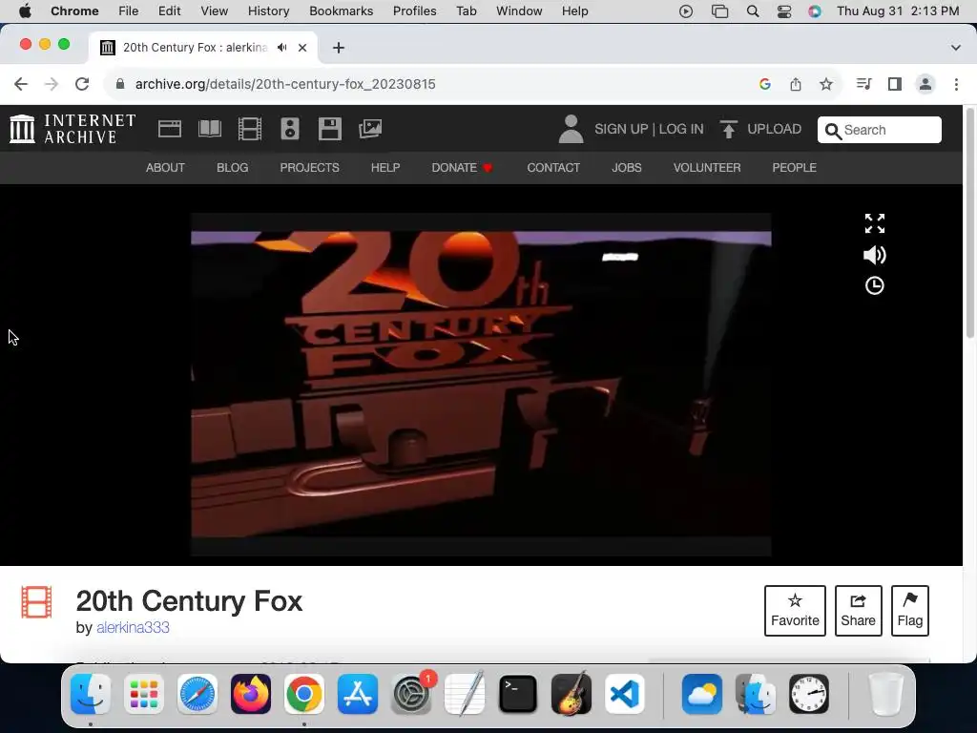Open the Chrome profile avatar
The height and width of the screenshot is (733, 977).
925,84
